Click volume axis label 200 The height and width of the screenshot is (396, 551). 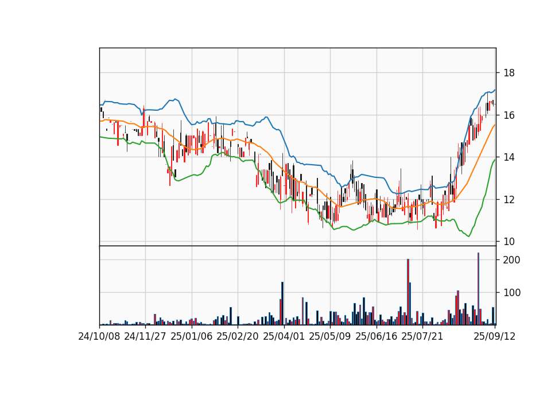tap(512, 260)
